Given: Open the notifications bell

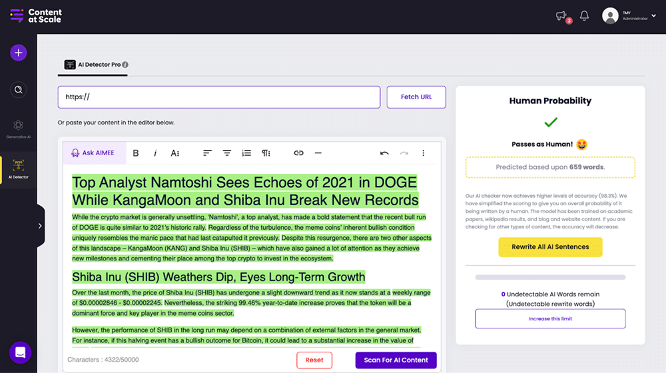Looking at the screenshot, I should (584, 16).
